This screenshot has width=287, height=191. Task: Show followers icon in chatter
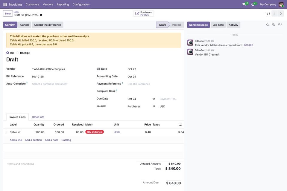point(280,25)
